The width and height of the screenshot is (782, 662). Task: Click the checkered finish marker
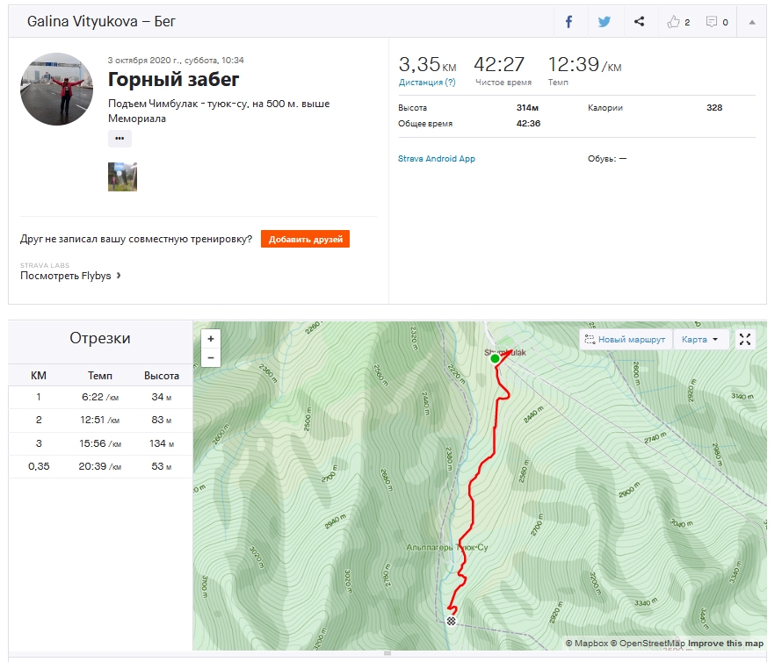(452, 621)
